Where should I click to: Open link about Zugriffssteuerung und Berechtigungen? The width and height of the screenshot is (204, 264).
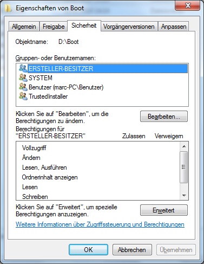(100, 224)
